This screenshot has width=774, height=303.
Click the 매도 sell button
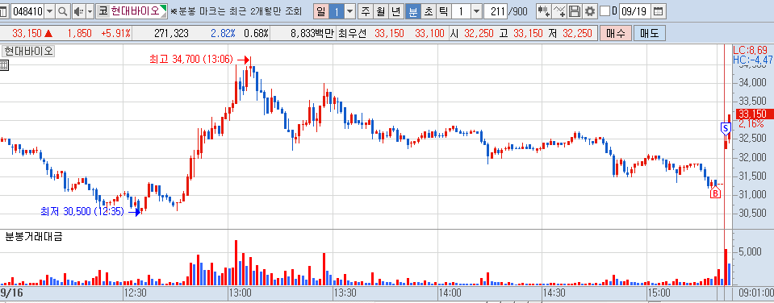[649, 34]
